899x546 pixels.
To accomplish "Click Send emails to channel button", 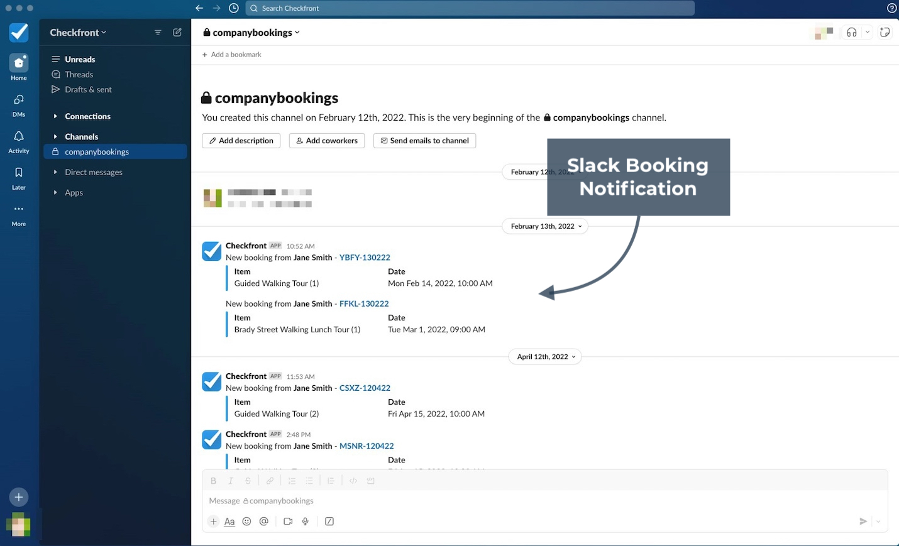I will click(x=424, y=141).
